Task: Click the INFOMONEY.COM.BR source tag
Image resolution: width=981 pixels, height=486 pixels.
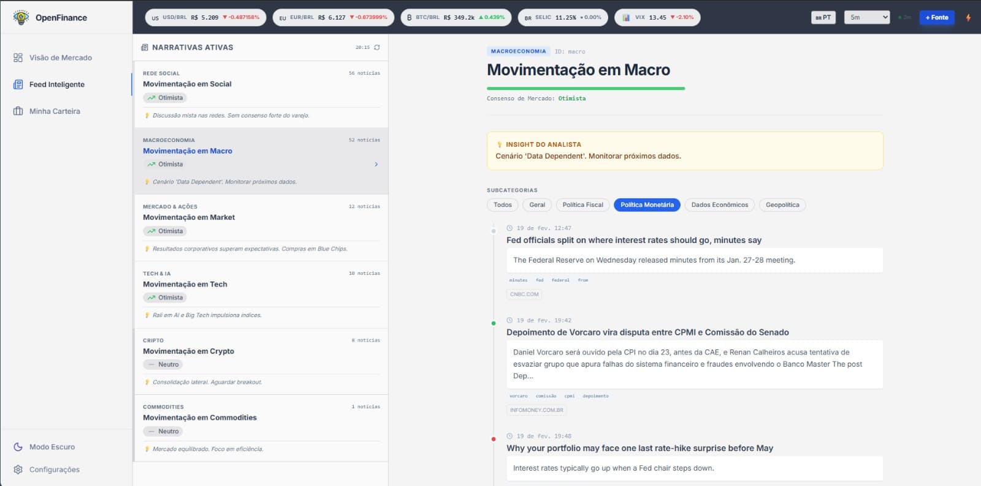Action: pyautogui.click(x=536, y=410)
